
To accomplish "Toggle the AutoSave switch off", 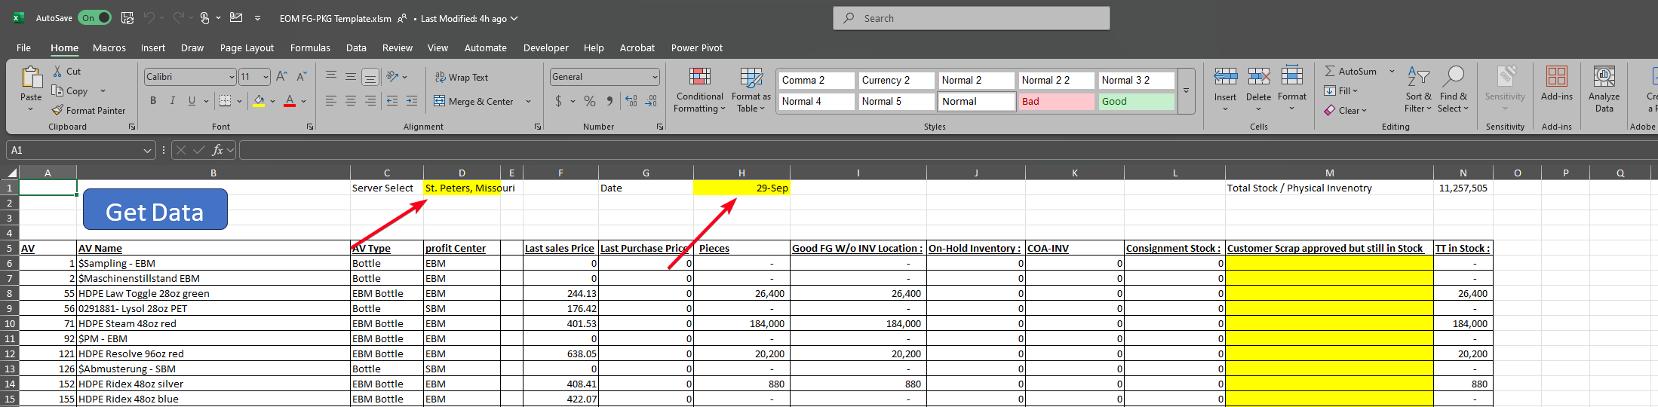I will 95,18.
